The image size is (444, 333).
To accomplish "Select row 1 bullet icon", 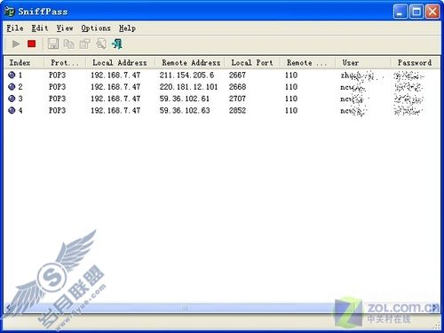I will [12, 75].
